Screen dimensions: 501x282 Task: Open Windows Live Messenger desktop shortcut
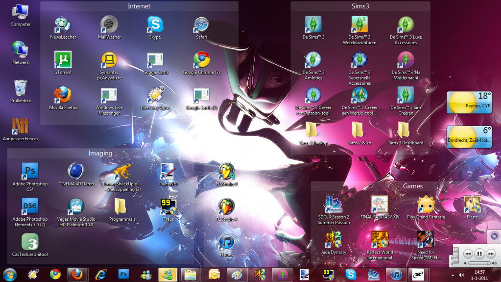coord(109,101)
